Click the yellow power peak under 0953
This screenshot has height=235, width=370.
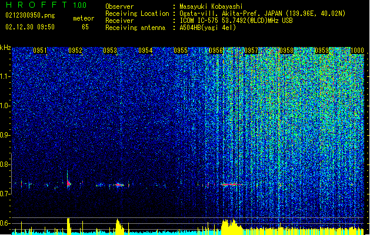click(x=119, y=227)
